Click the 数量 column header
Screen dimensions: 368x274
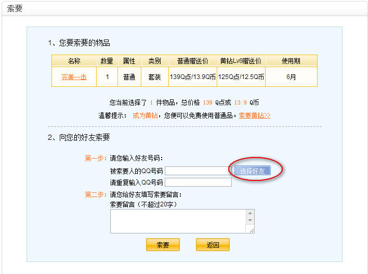107,61
